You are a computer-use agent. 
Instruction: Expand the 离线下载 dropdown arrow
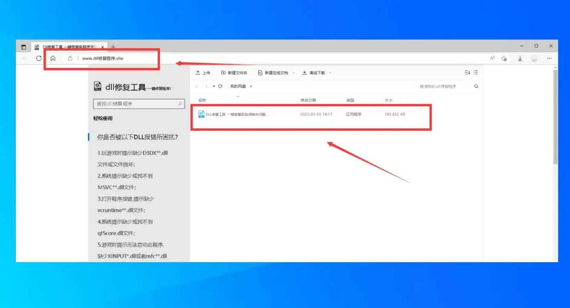pyautogui.click(x=331, y=73)
